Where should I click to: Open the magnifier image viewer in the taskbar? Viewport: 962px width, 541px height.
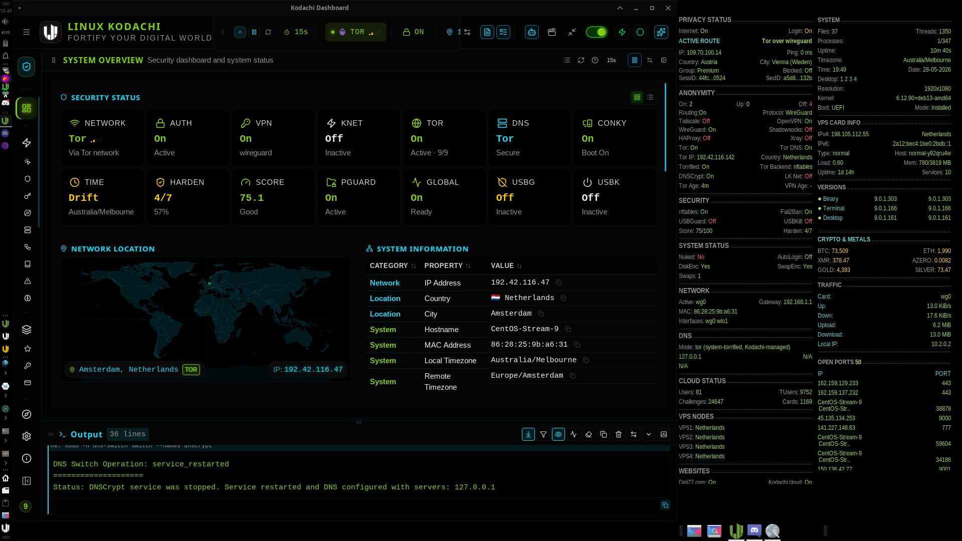pyautogui.click(x=714, y=530)
